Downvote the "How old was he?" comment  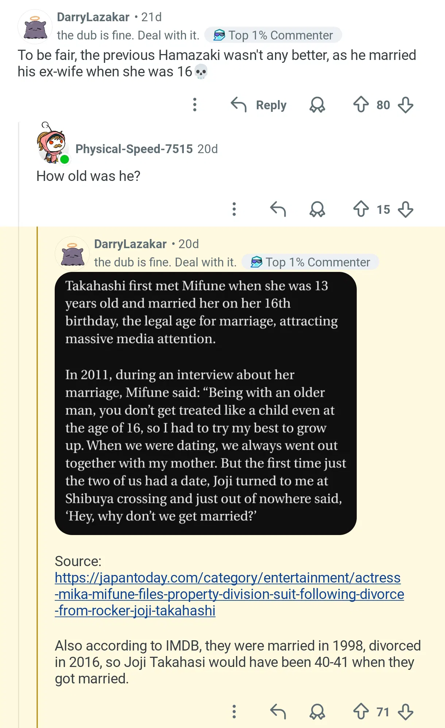[405, 209]
